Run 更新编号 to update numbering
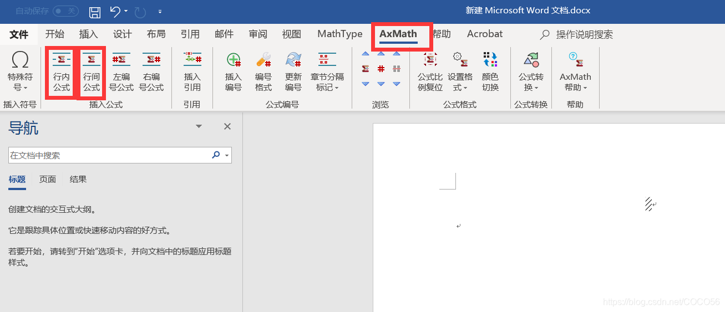Viewport: 725px width, 312px height. click(293, 72)
